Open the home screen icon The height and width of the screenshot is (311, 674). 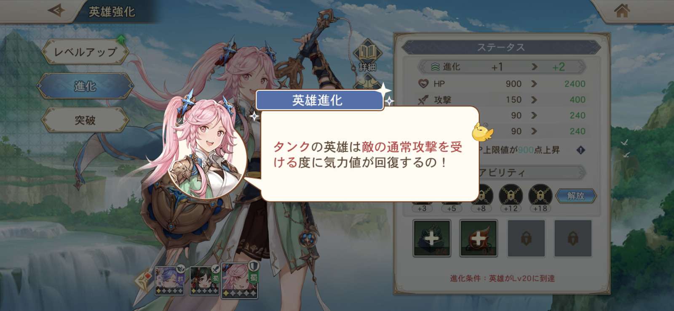point(622,11)
